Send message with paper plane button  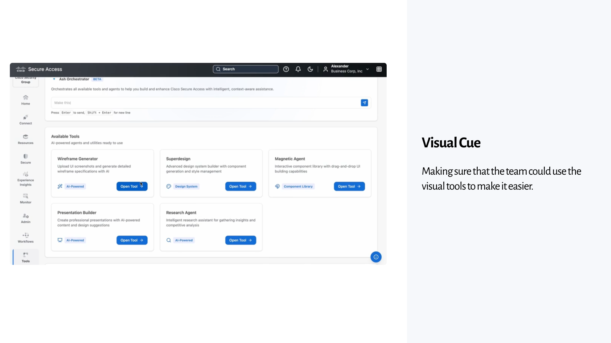(x=364, y=103)
